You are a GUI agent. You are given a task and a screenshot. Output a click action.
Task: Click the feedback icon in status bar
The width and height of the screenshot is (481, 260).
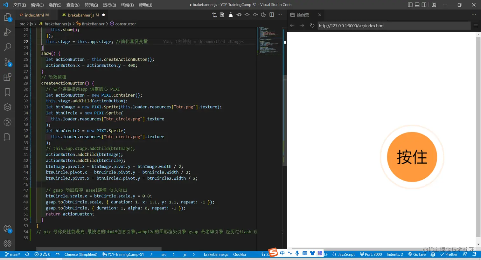465,255
